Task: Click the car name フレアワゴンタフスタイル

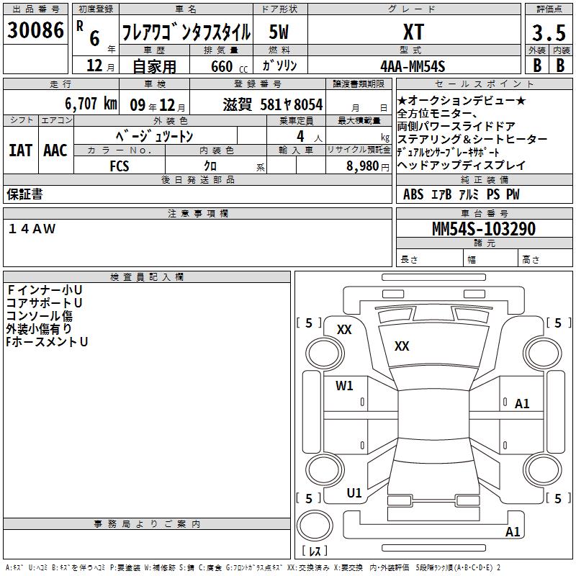Action: [186, 32]
